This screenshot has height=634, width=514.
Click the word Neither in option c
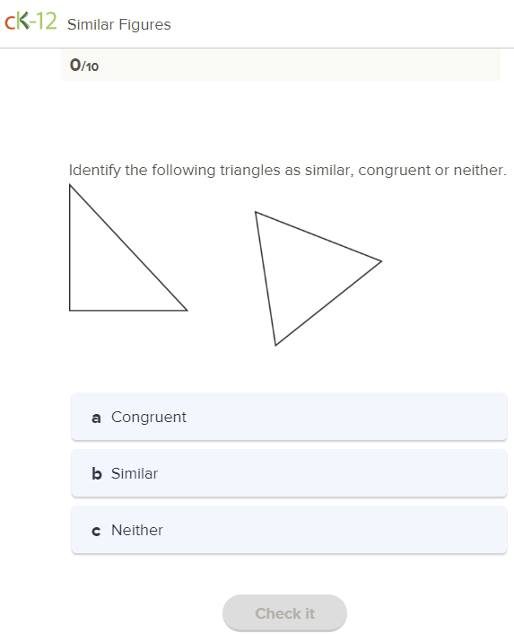click(137, 530)
